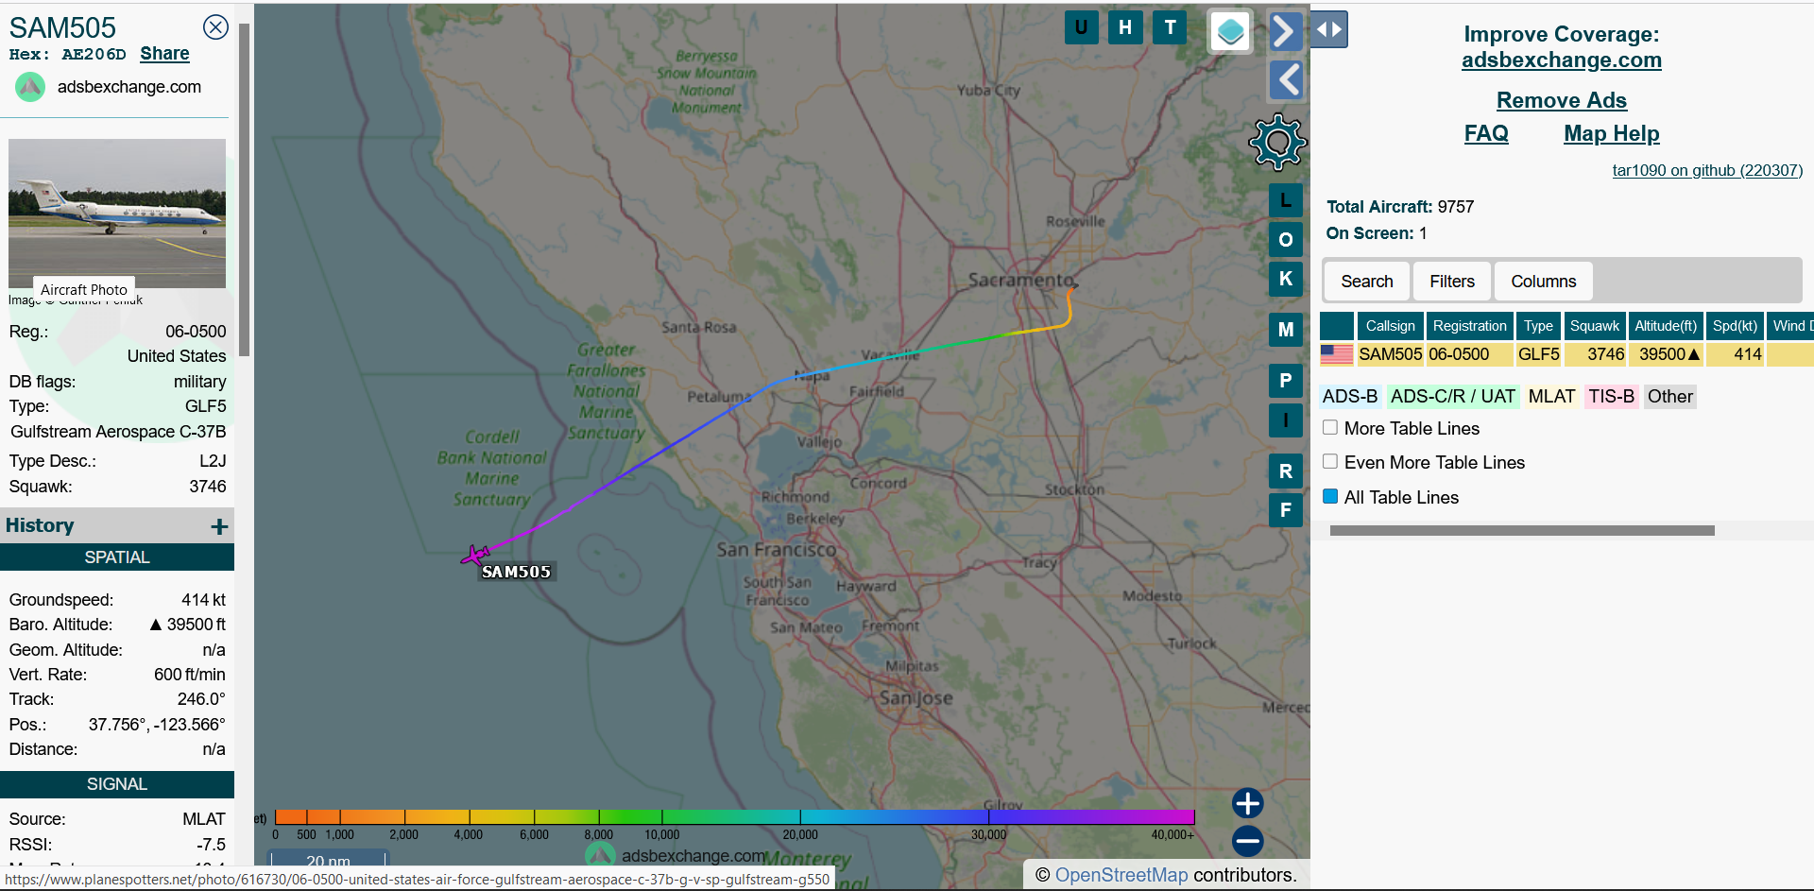This screenshot has height=891, width=1814.
Task: Click the table horizontal scrollbar
Action: (x=1521, y=531)
